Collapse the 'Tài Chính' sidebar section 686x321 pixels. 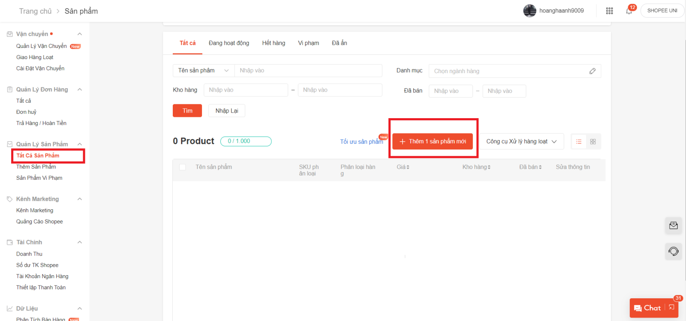click(80, 242)
